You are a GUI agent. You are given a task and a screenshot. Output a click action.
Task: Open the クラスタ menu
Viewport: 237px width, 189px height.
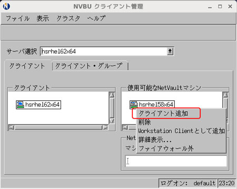[68, 18]
